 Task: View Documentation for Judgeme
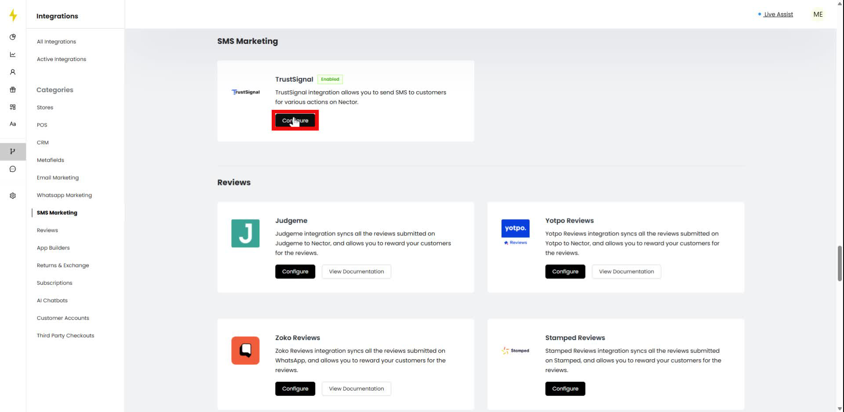pyautogui.click(x=356, y=271)
